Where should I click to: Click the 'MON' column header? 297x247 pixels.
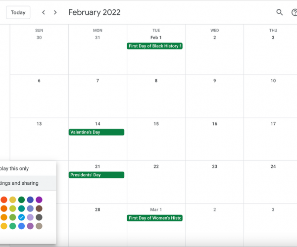click(x=98, y=30)
